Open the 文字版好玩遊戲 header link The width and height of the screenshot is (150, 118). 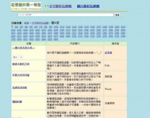click(x=60, y=6)
